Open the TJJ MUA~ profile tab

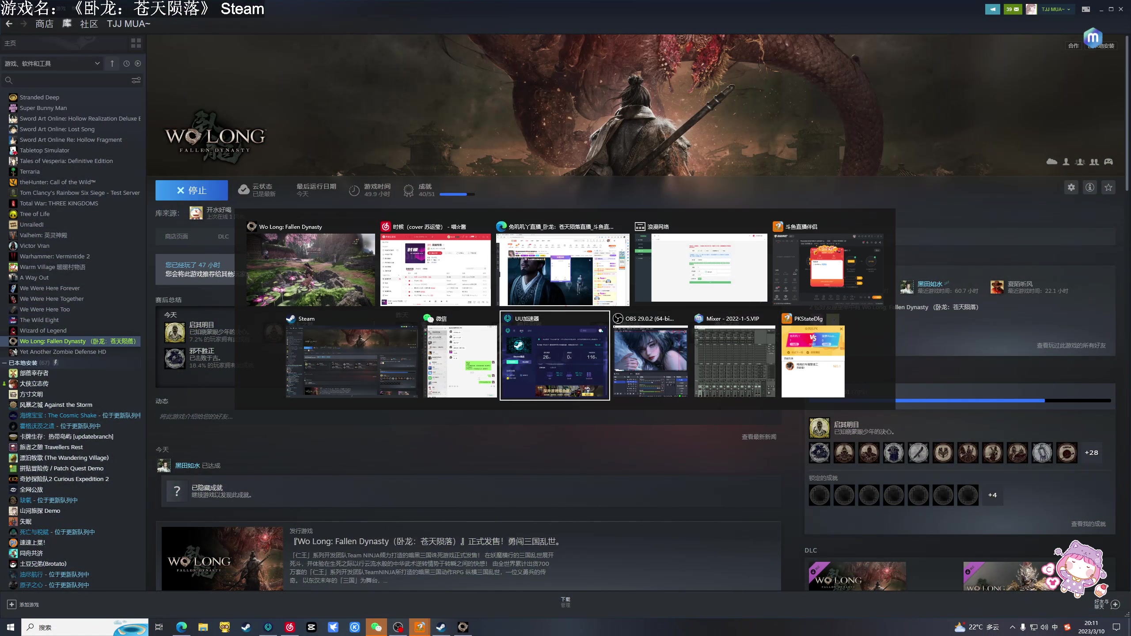(129, 24)
